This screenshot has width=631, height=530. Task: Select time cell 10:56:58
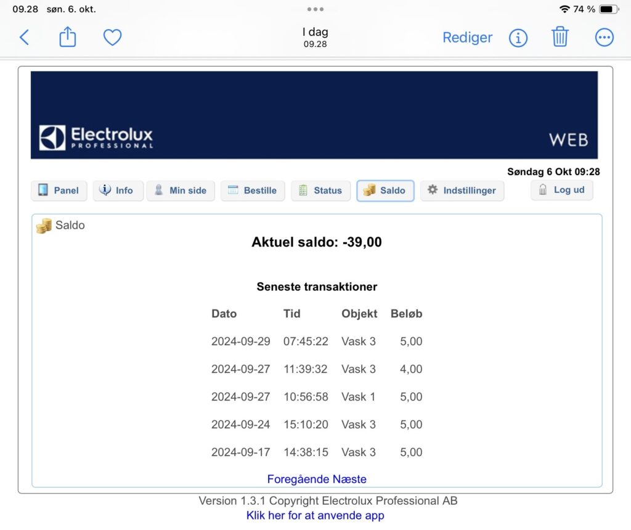pyautogui.click(x=306, y=397)
